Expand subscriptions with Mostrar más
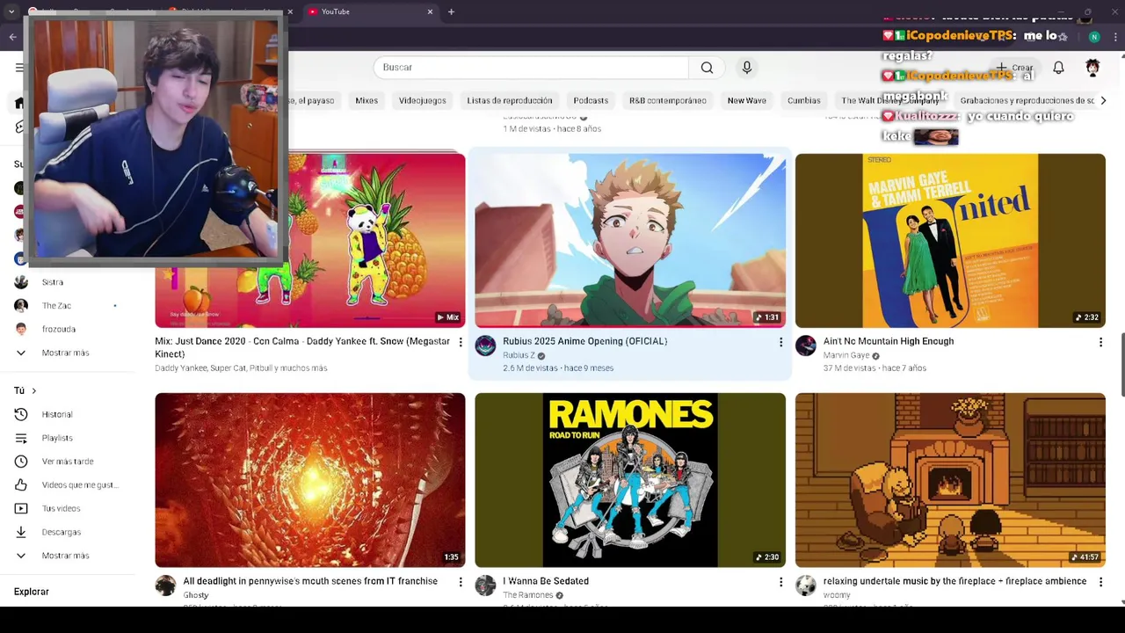The width and height of the screenshot is (1125, 633). click(x=66, y=353)
